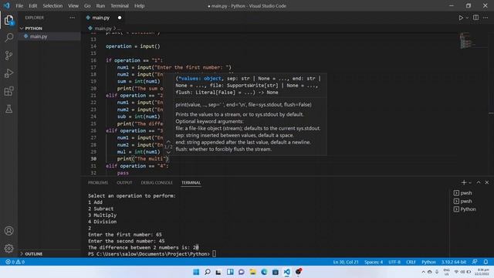Screen dimensions: 494x278
Task: Open the Run and Debug view
Action: click(8, 73)
